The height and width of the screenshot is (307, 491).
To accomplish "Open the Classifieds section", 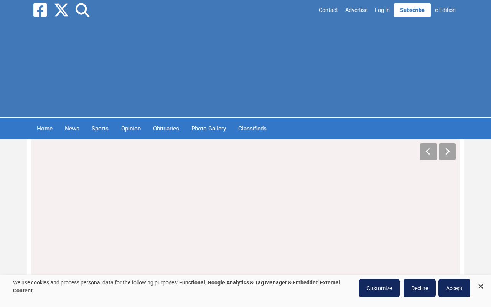I will point(252,129).
